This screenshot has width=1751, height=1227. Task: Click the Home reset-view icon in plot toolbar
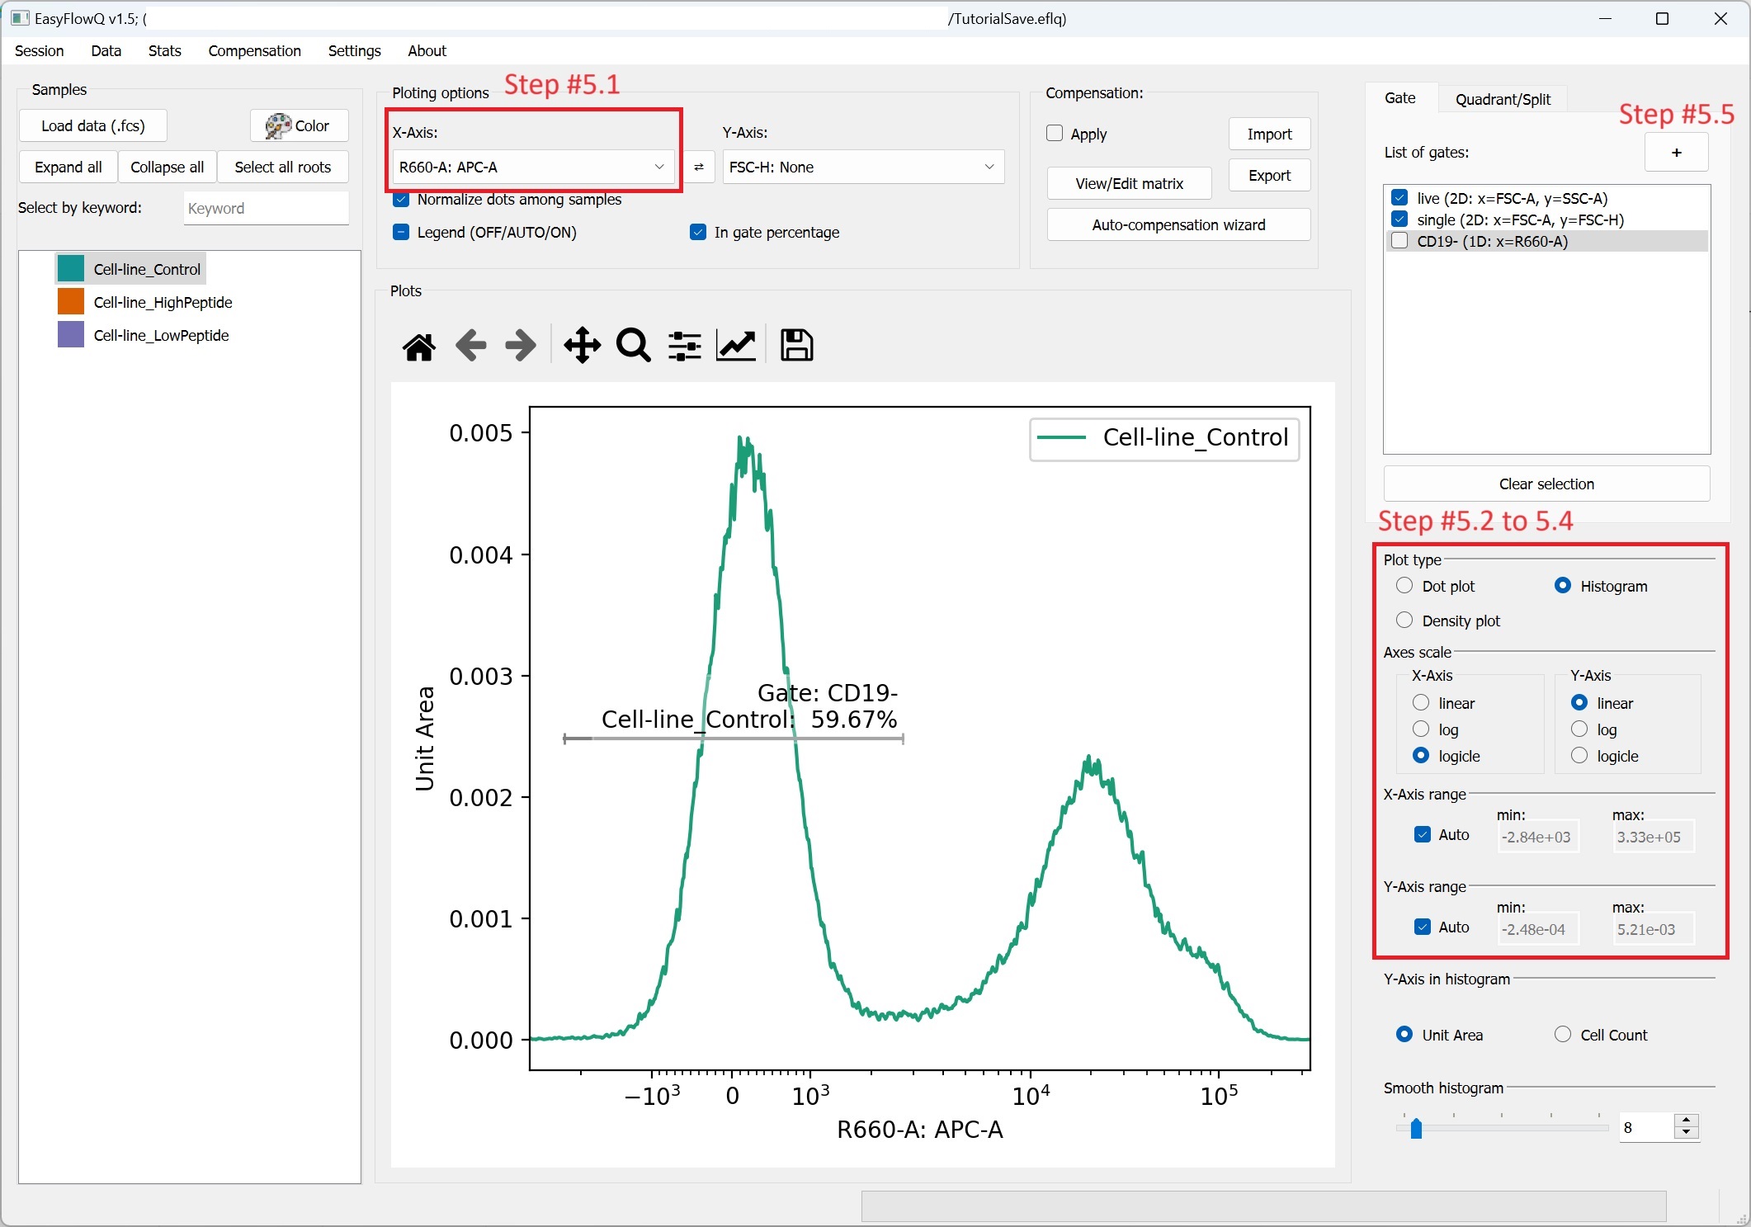coord(419,347)
